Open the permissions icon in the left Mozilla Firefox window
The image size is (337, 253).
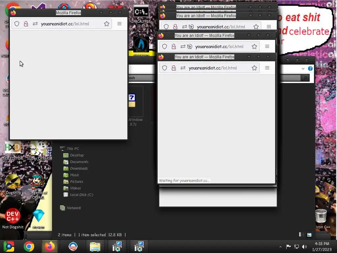click(35, 24)
